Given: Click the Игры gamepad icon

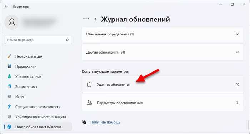Looking at the screenshot, I should point(10,97).
